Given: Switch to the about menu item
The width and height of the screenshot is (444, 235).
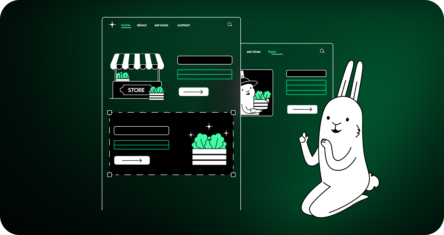Looking at the screenshot, I should (x=142, y=25).
